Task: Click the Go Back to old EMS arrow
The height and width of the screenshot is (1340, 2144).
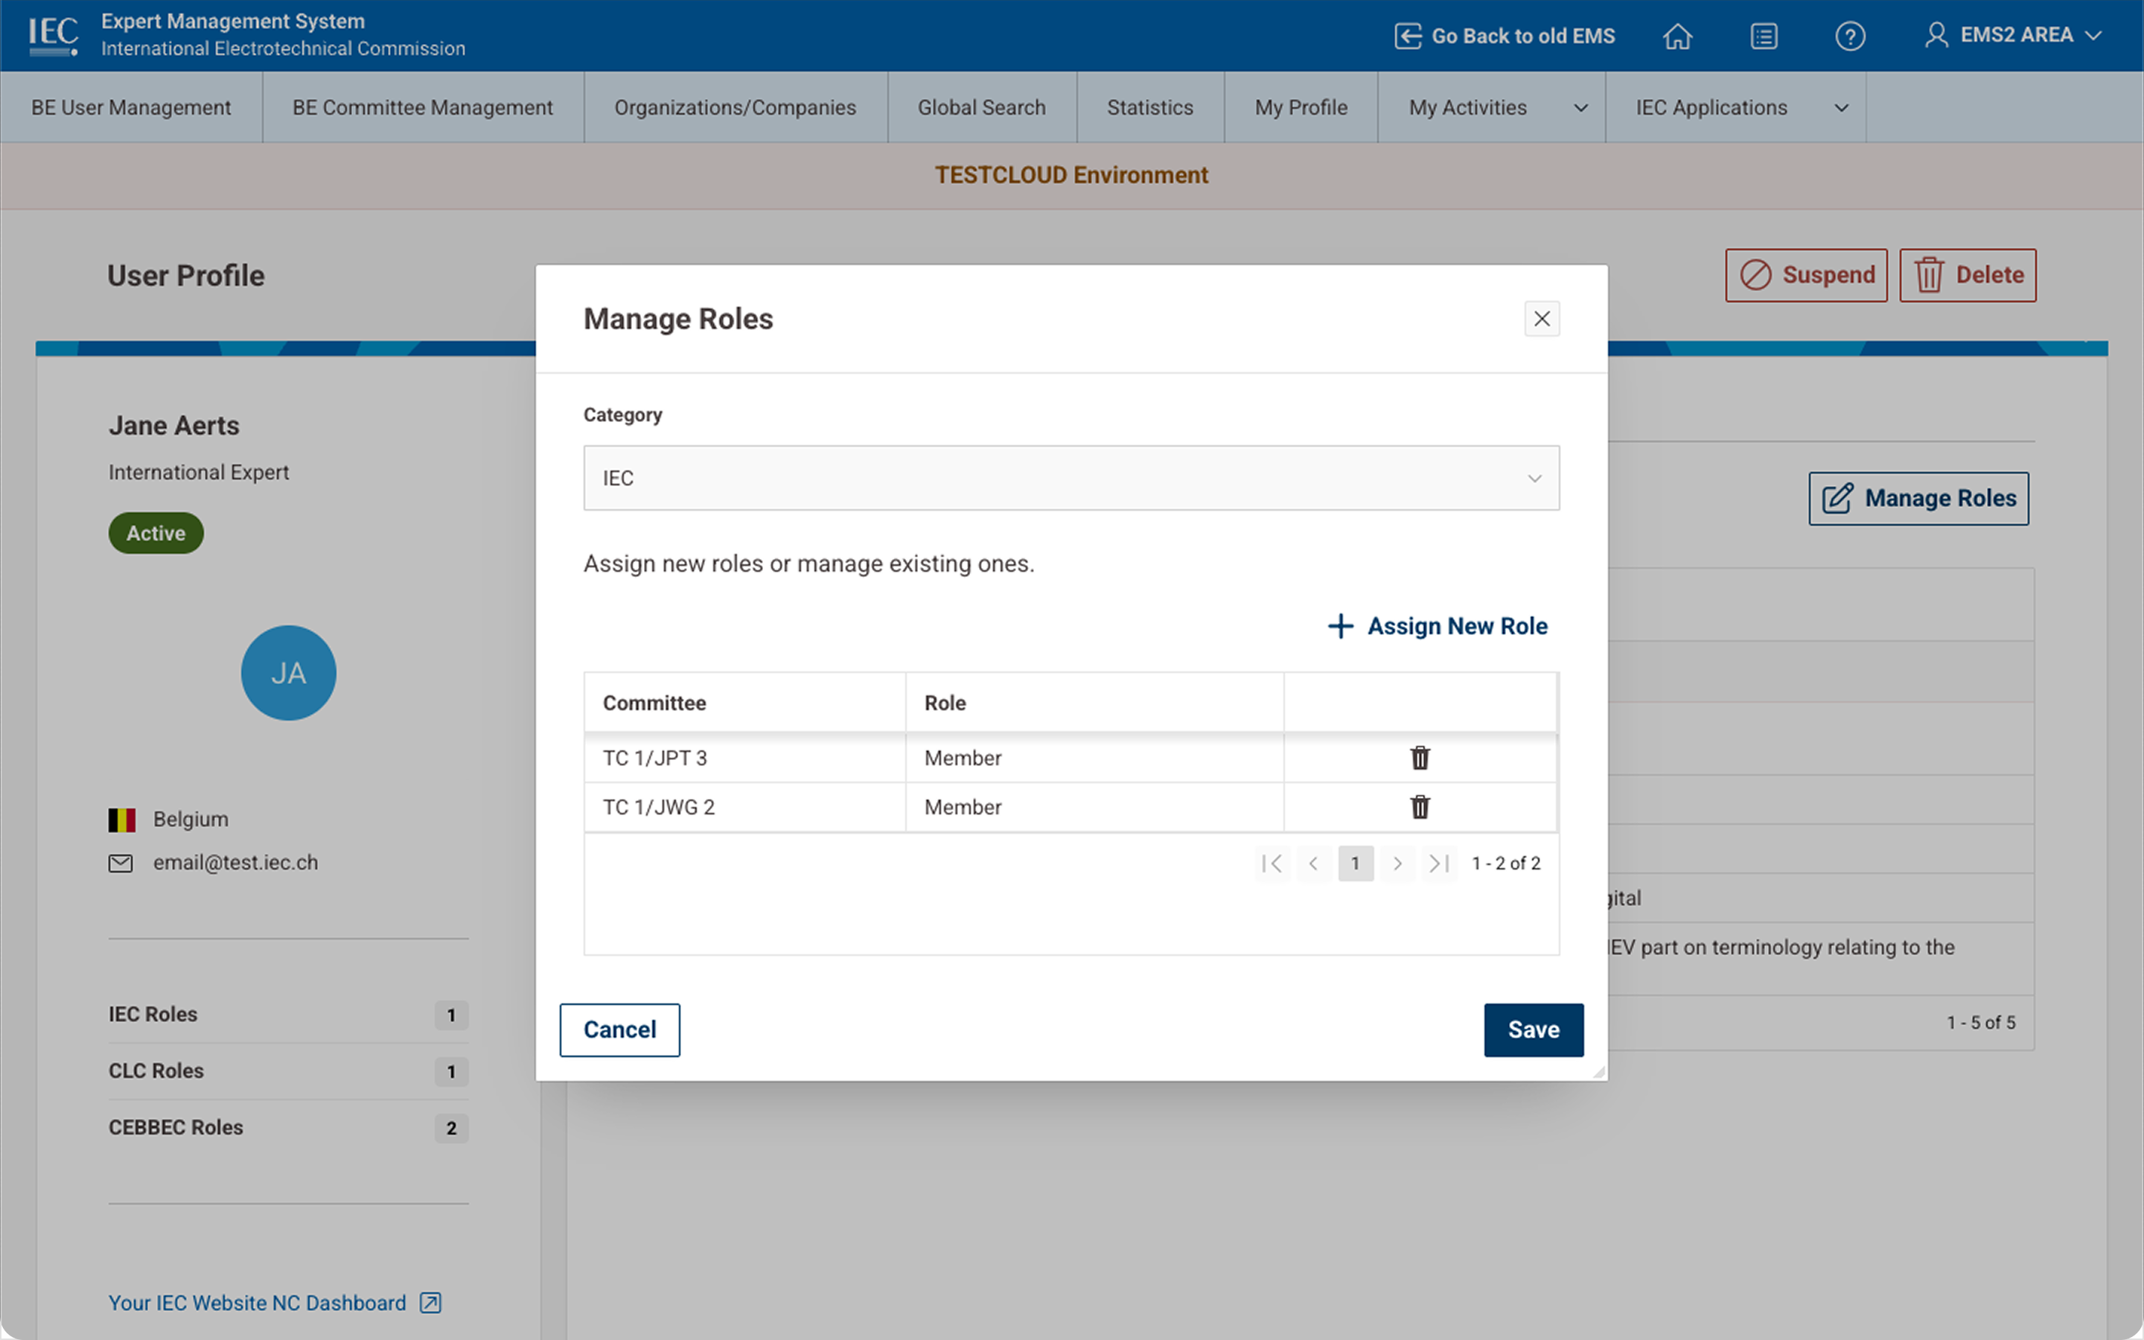Action: pos(1408,36)
